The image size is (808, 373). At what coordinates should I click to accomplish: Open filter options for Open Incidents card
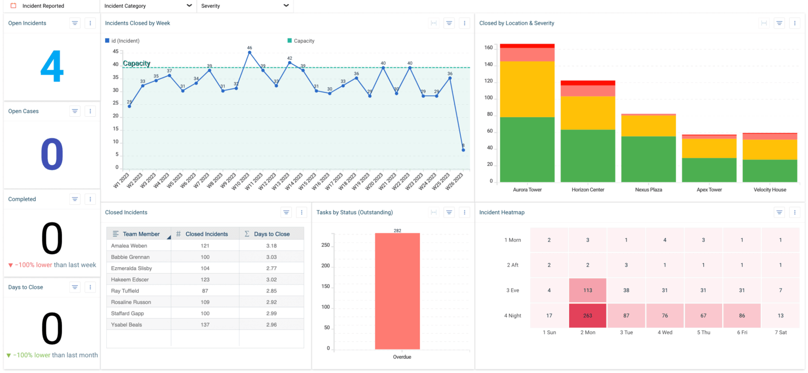pyautogui.click(x=74, y=23)
